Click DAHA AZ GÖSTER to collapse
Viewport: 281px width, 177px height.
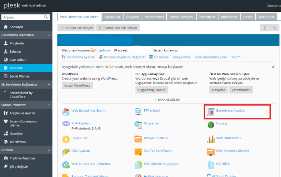point(168,100)
